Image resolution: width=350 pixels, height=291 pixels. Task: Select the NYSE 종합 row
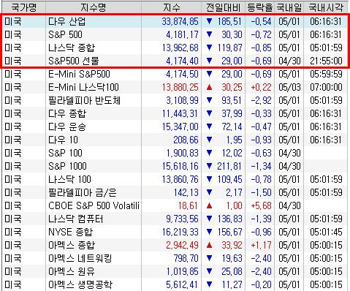(175, 232)
